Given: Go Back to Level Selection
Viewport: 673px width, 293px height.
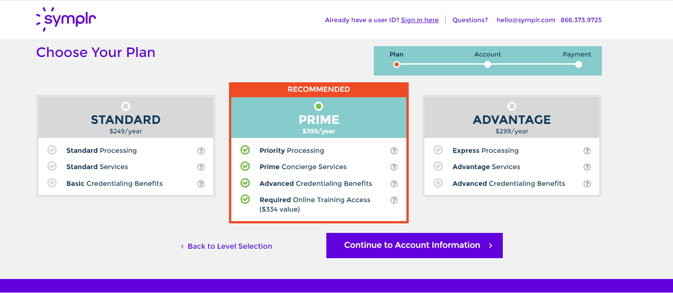Looking at the screenshot, I should click(226, 246).
